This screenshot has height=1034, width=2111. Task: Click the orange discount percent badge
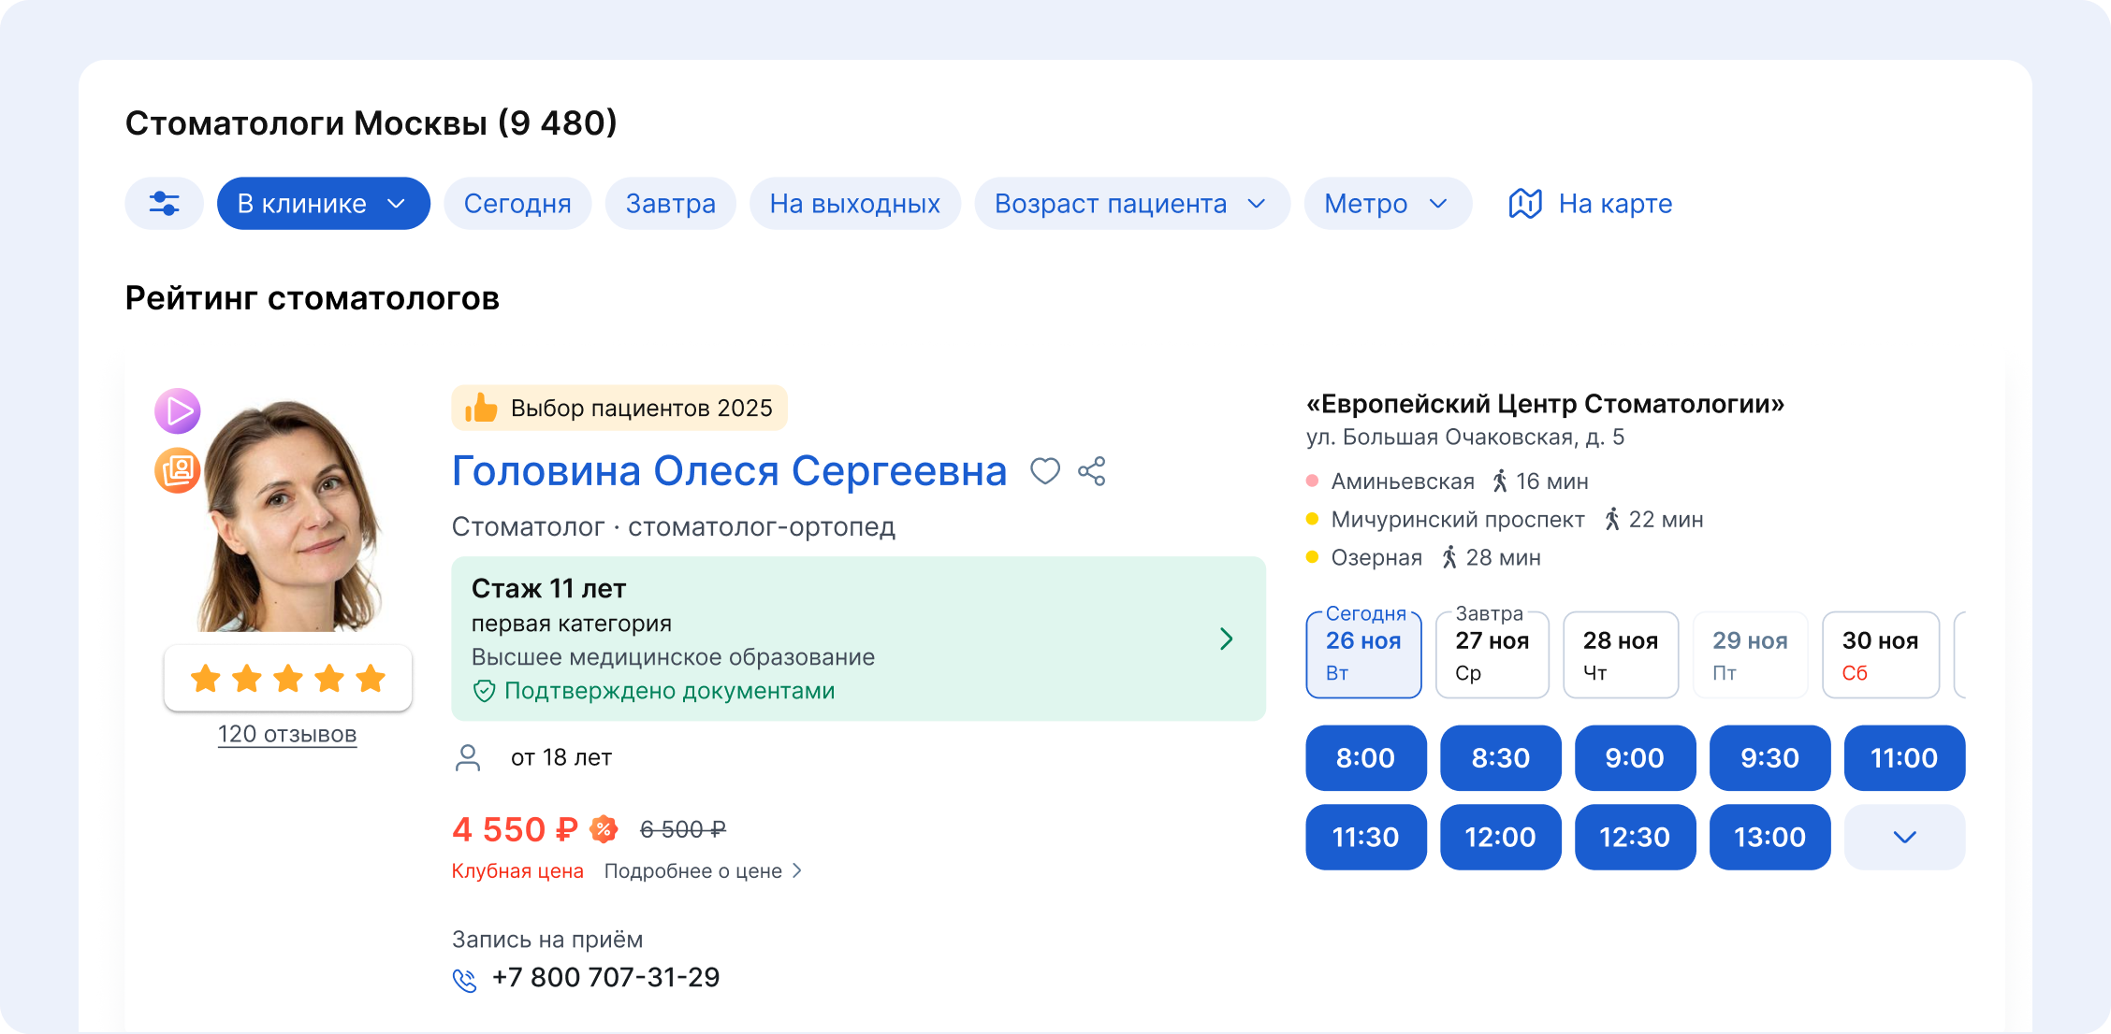(x=604, y=828)
